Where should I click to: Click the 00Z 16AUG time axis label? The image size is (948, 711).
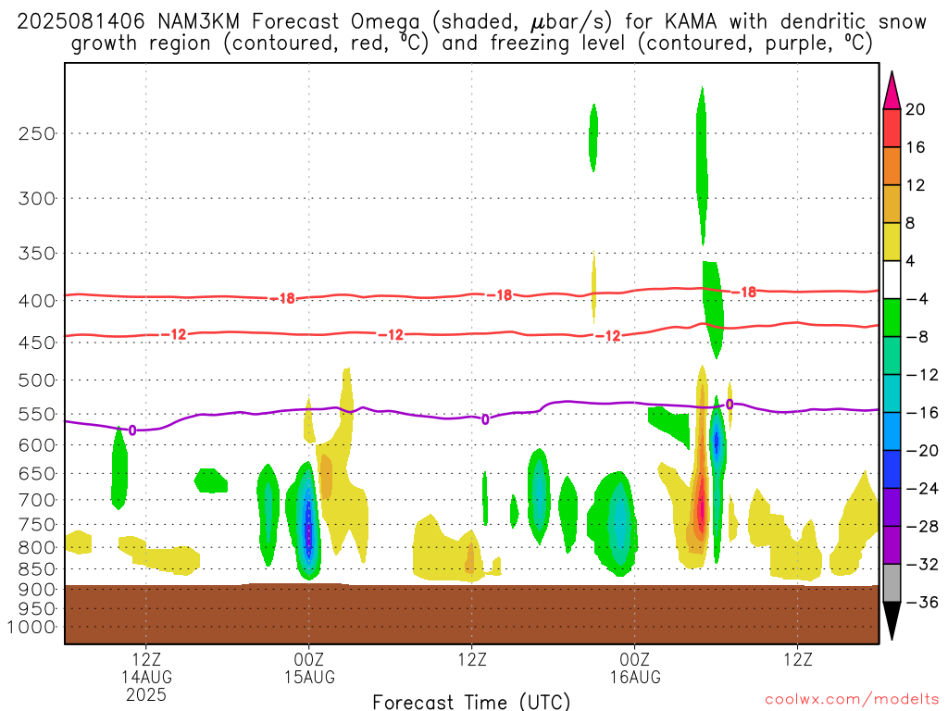pyautogui.click(x=635, y=668)
